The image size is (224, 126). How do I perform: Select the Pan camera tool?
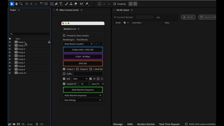tap(31, 4)
